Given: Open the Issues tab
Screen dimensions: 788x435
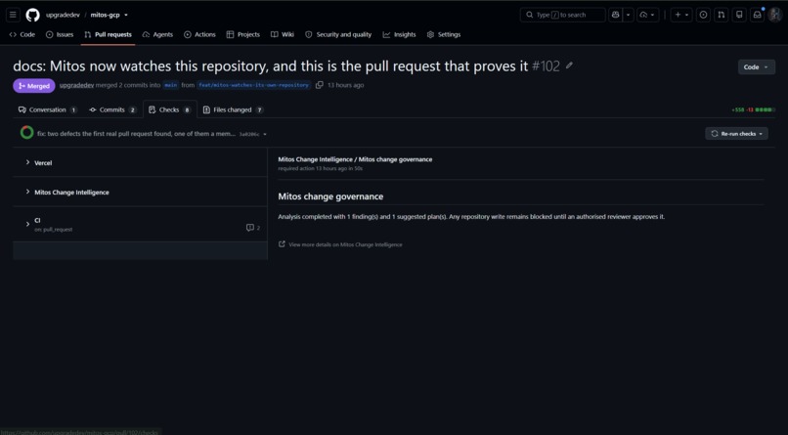Looking at the screenshot, I should [60, 34].
